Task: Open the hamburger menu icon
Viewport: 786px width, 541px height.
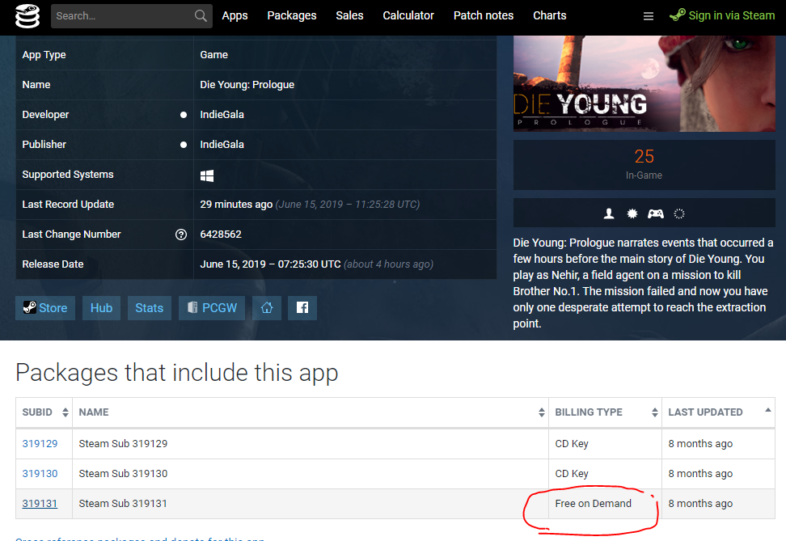Action: pos(649,16)
